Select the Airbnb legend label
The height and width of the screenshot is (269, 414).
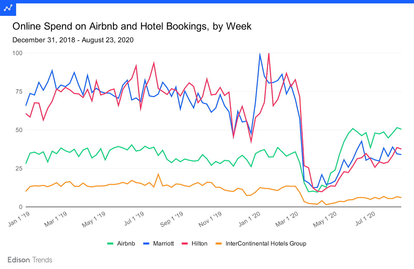126,244
